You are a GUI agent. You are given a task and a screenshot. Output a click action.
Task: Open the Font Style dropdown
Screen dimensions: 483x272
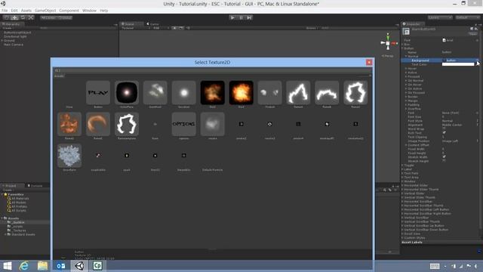pyautogui.click(x=460, y=121)
